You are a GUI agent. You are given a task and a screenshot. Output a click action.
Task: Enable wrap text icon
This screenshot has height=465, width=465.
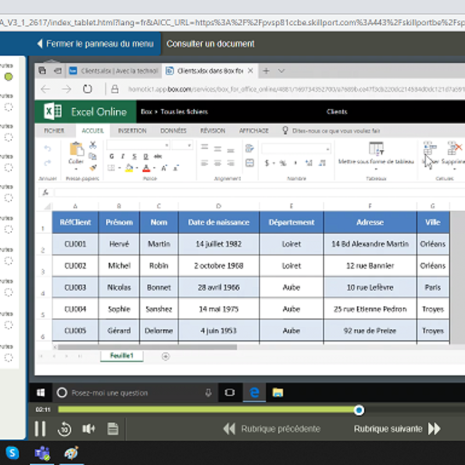(250, 148)
